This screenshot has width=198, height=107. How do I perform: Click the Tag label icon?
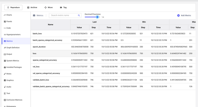61,7
